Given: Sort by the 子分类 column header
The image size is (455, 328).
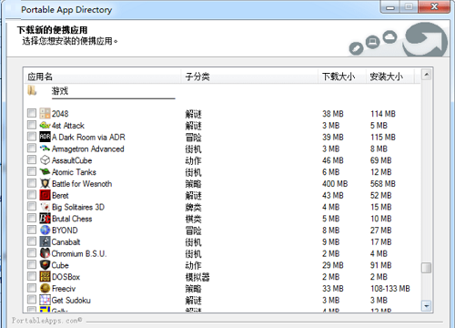Looking at the screenshot, I should (249, 77).
